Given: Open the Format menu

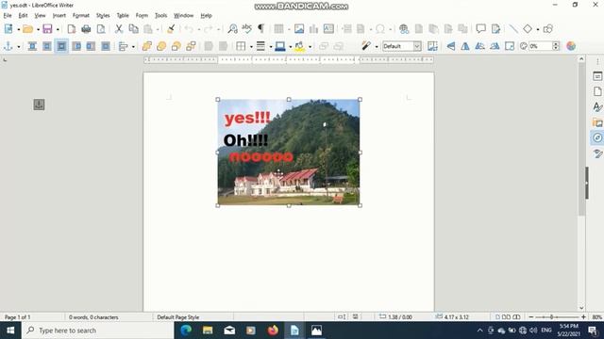Looking at the screenshot, I should pyautogui.click(x=81, y=15).
